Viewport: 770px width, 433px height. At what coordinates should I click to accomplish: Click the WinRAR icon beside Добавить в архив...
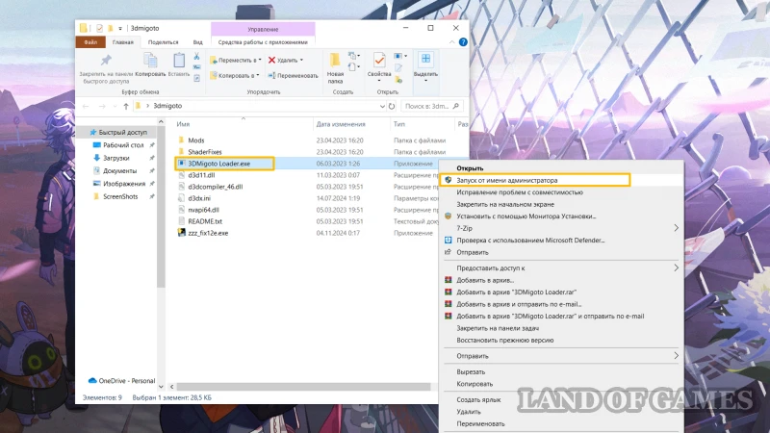click(448, 280)
